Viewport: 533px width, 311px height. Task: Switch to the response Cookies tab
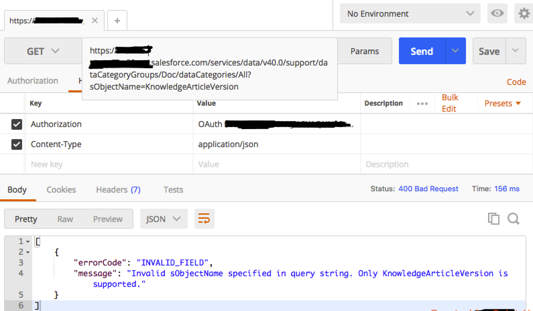[x=61, y=190]
